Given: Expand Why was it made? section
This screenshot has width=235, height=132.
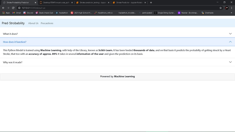Looking at the screenshot, I should (117, 62).
